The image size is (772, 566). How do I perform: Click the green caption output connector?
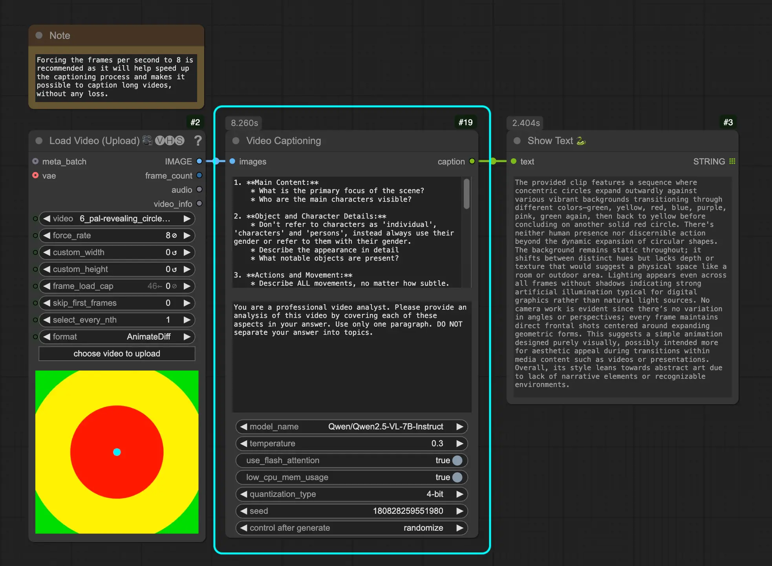(472, 161)
